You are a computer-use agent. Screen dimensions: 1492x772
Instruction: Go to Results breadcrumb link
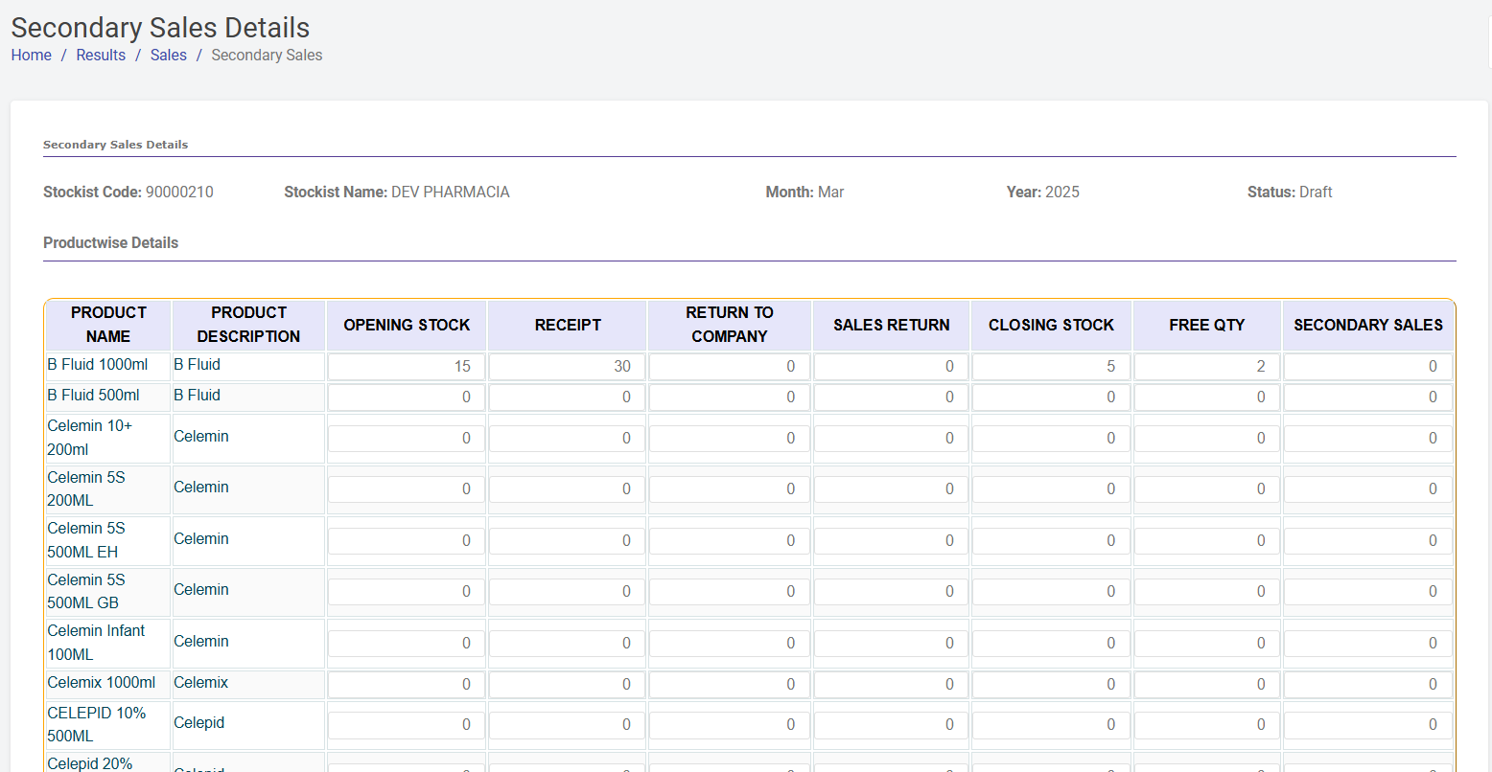(101, 56)
